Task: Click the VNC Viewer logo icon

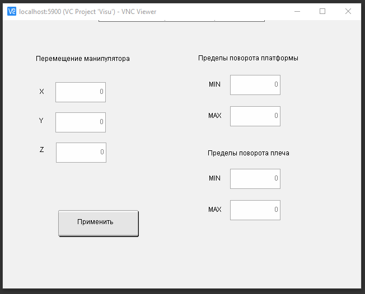Action: pos(12,11)
